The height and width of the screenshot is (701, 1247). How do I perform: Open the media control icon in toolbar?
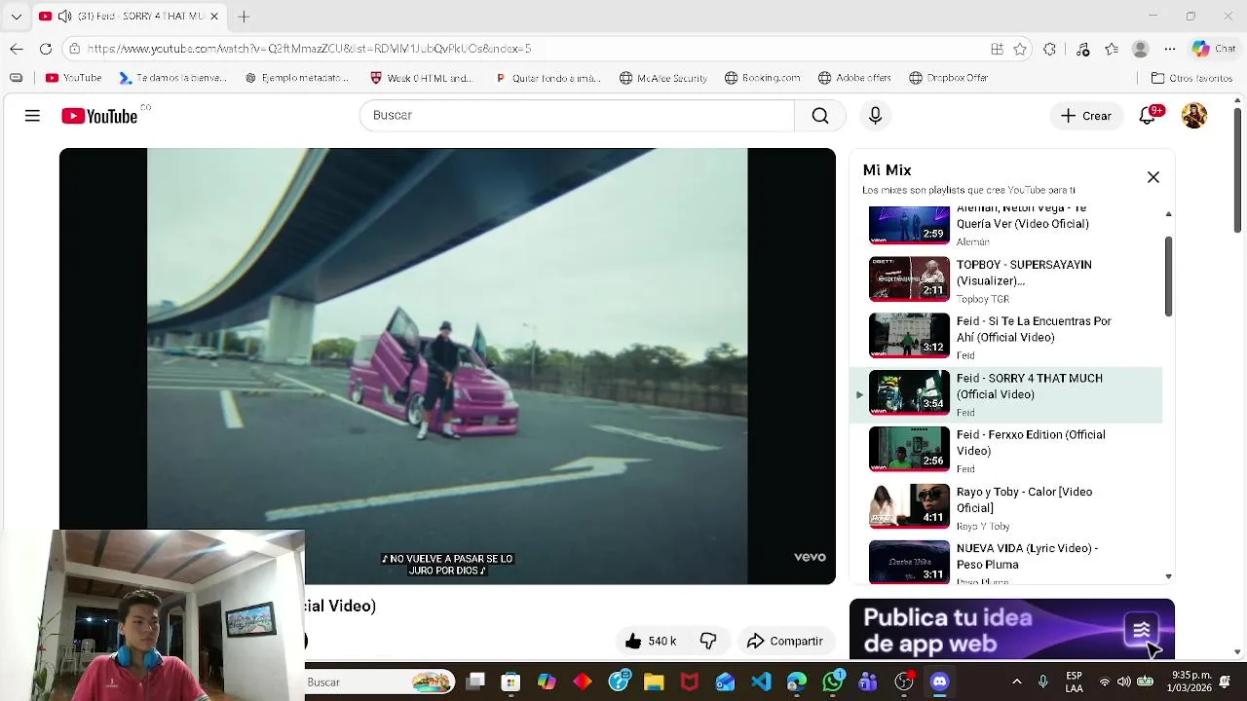click(1082, 49)
